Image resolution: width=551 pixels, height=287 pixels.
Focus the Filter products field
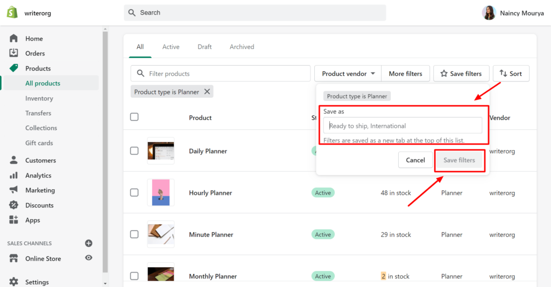point(221,73)
